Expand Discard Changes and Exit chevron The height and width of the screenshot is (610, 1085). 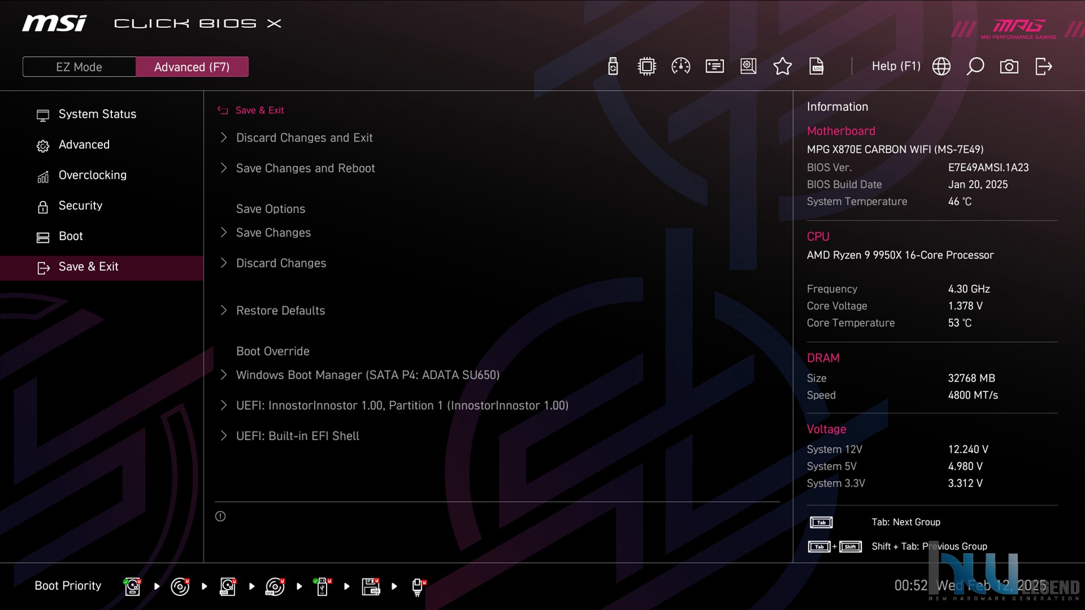223,137
